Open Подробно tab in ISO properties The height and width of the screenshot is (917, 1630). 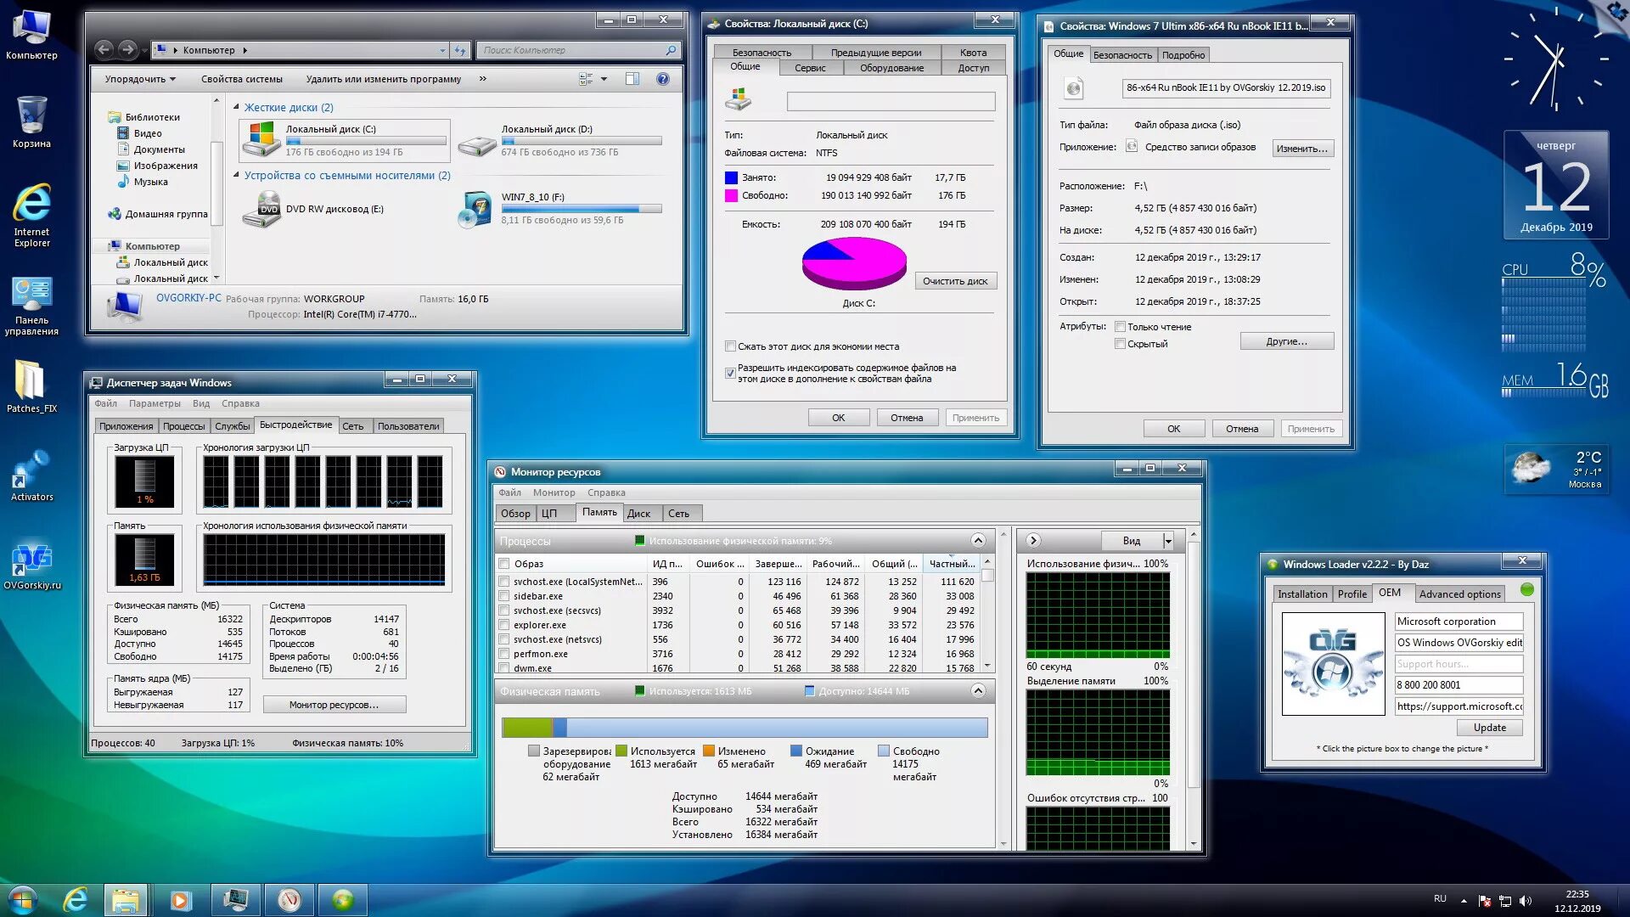click(1183, 55)
